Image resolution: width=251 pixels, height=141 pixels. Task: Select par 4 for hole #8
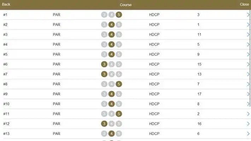click(112, 84)
